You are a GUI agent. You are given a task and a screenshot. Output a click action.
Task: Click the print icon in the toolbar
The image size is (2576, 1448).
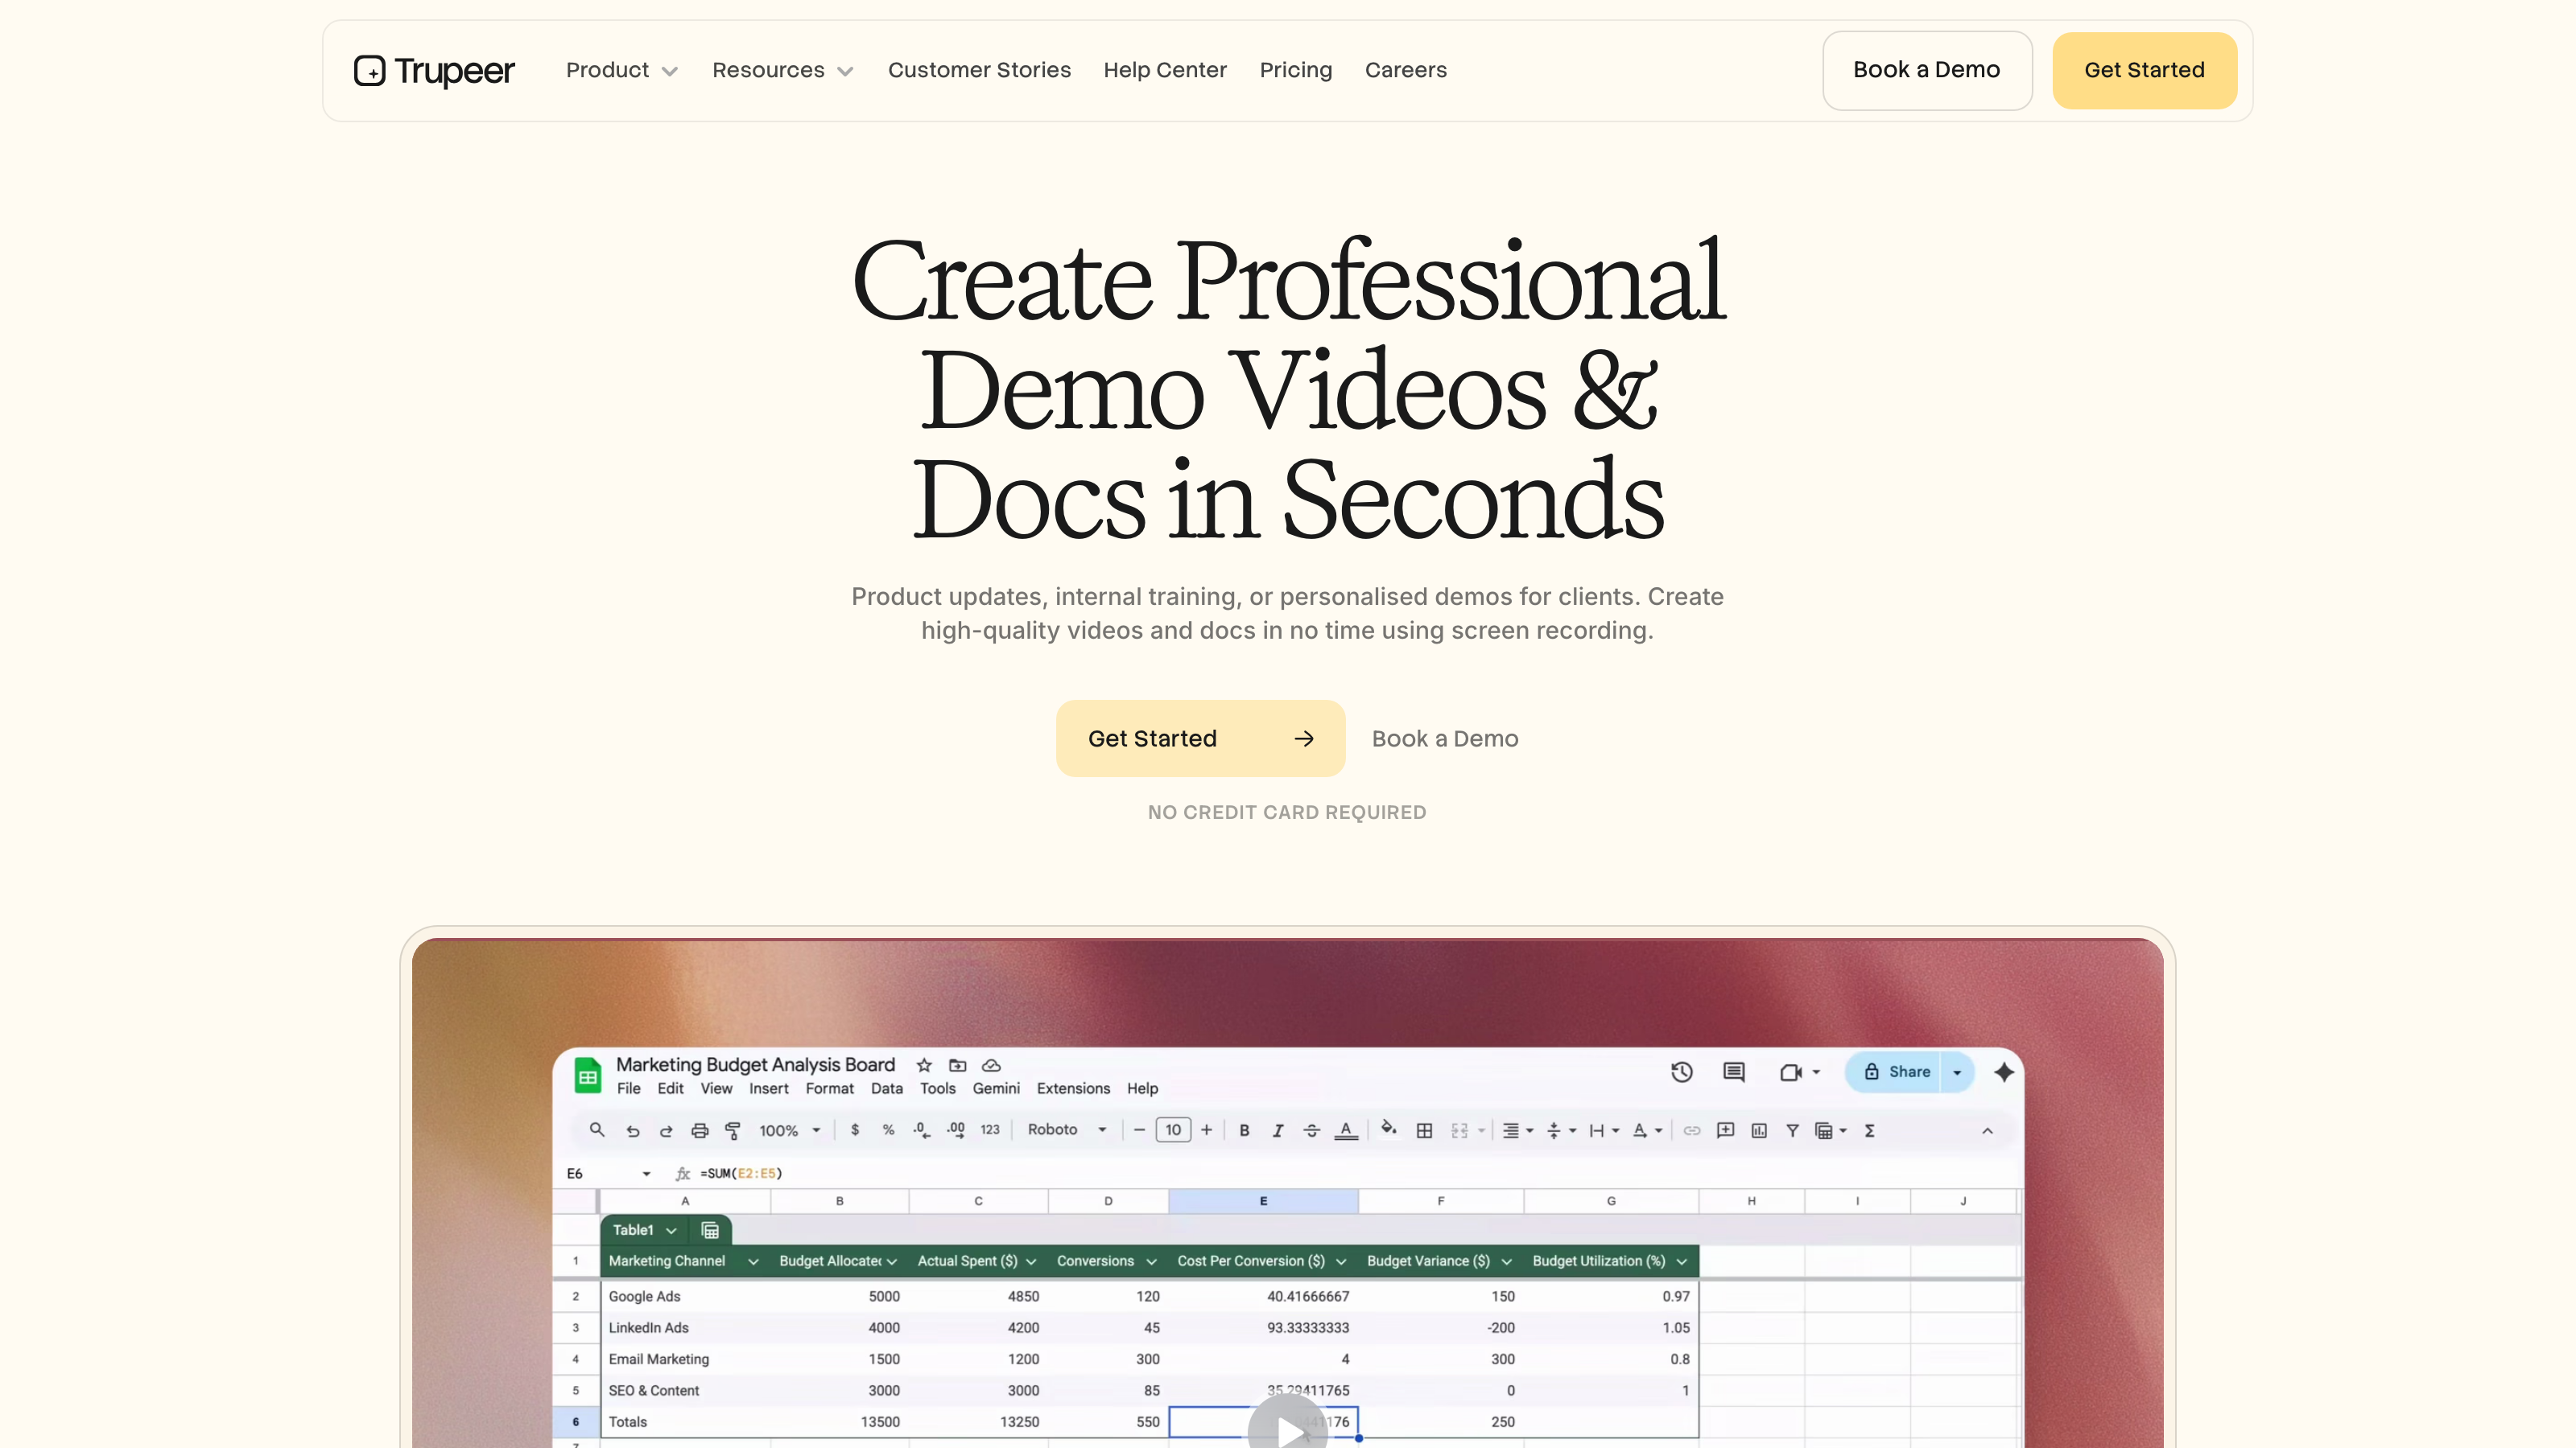(x=700, y=1130)
